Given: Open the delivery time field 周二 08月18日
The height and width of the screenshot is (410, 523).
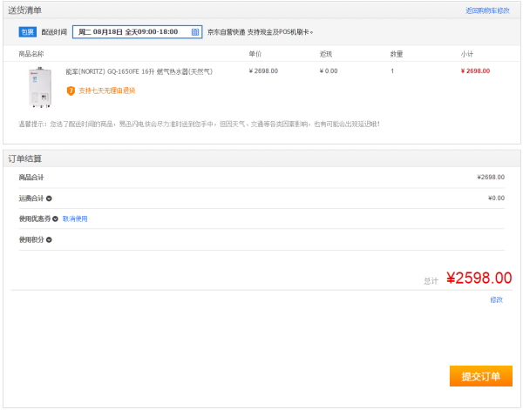Looking at the screenshot, I should click(x=138, y=32).
